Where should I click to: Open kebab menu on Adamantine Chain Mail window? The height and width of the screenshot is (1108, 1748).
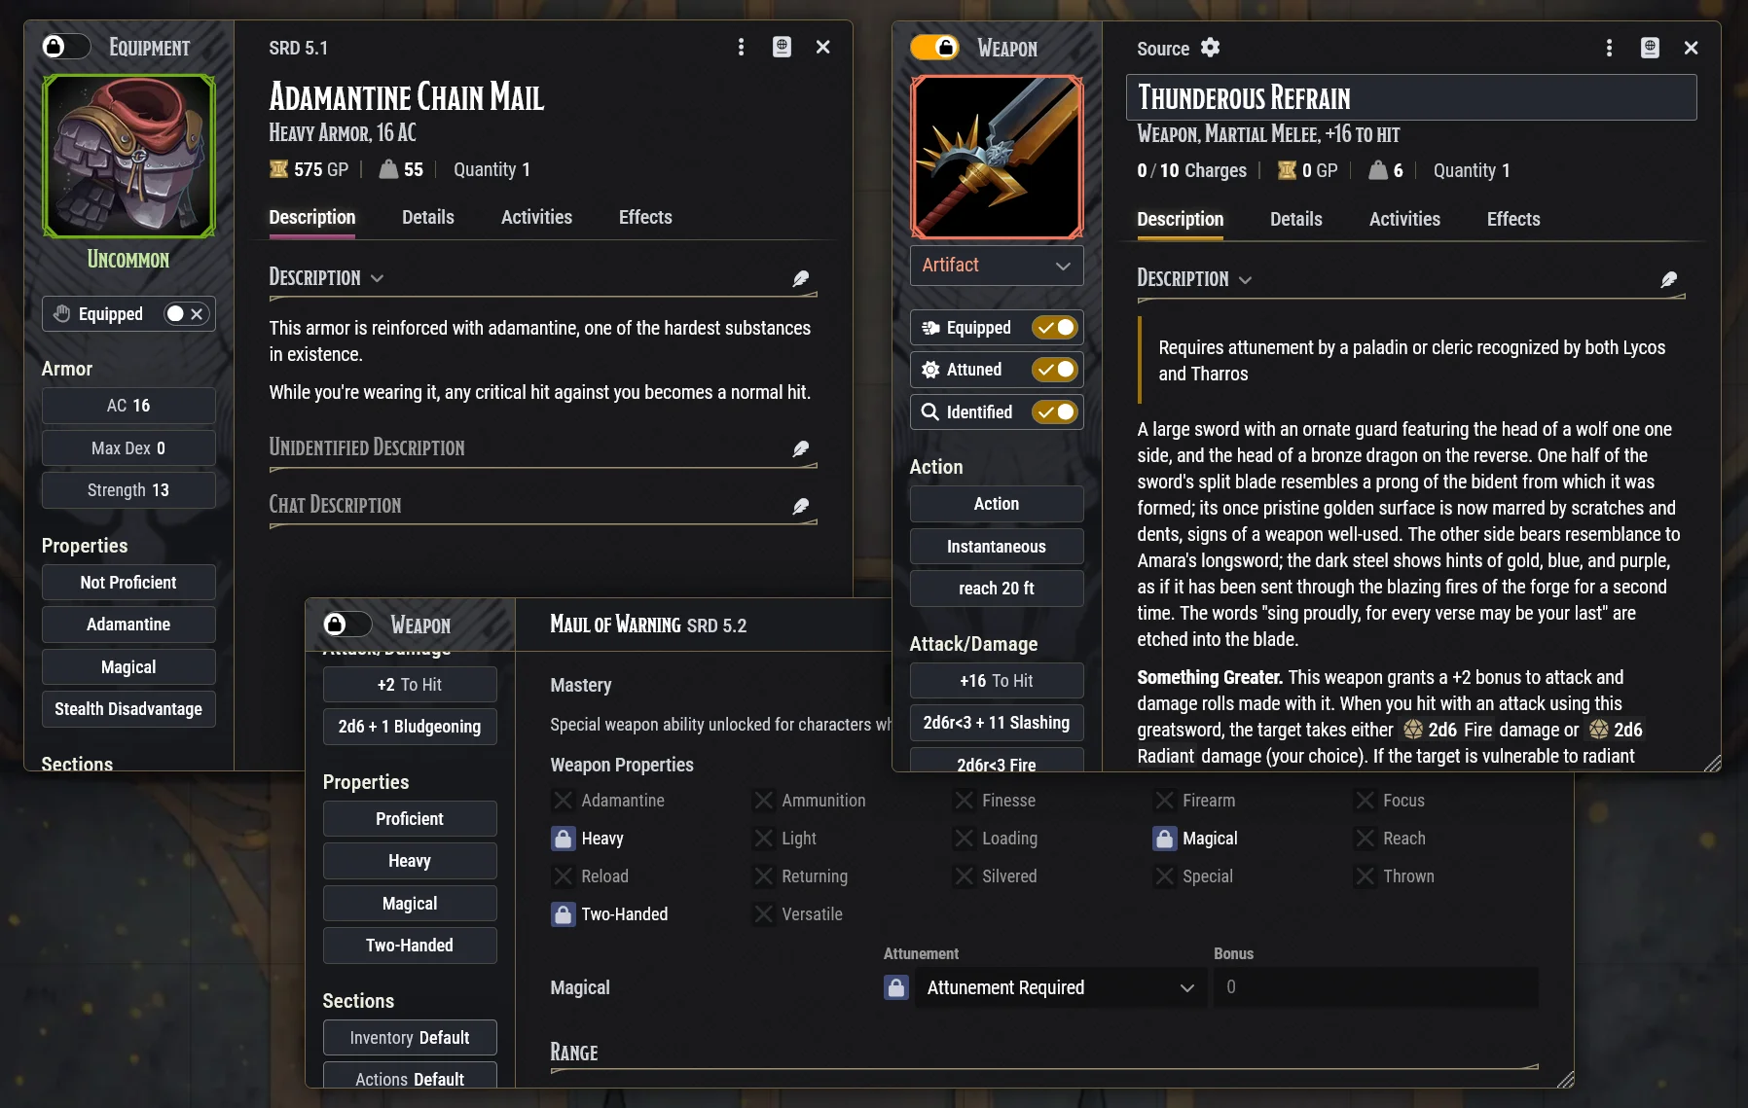click(x=741, y=47)
